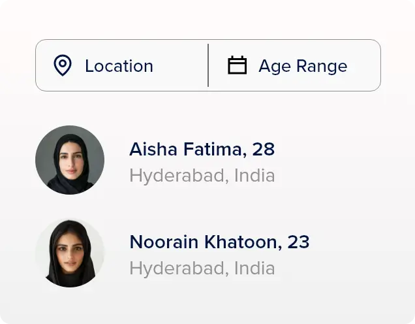Image resolution: width=415 pixels, height=324 pixels.
Task: Click the calendar icon beside Age Range
Action: 237,65
